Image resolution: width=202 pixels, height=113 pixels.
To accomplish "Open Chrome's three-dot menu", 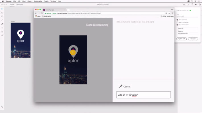I will (172, 13).
